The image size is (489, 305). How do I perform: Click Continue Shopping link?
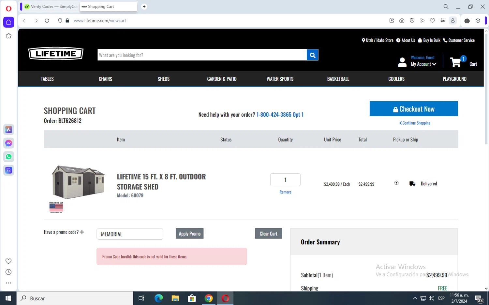pyautogui.click(x=415, y=123)
